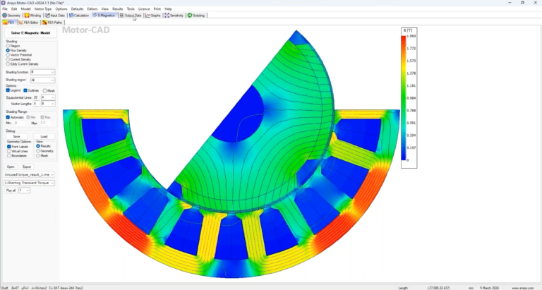The image size is (542, 290).
Task: Open the Play all step dropdown
Action: point(24,191)
